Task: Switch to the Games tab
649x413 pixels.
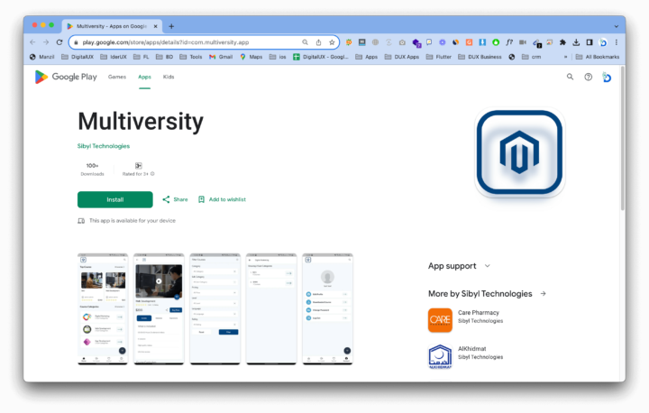Action: click(x=117, y=77)
